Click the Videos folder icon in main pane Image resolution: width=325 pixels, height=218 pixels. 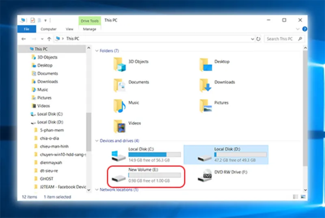119,126
